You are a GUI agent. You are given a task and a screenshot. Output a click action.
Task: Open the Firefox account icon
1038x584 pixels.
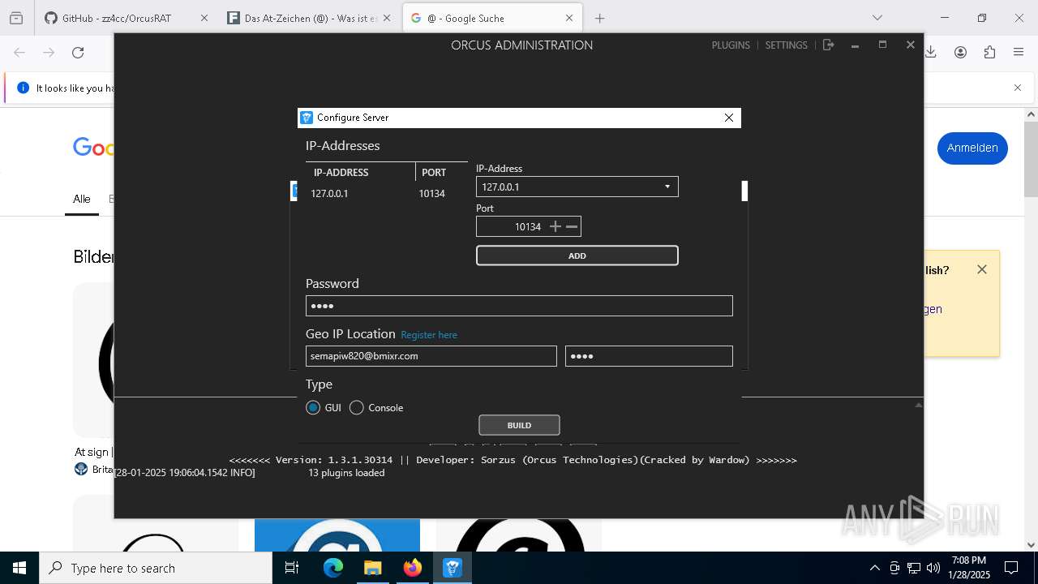pos(960,53)
